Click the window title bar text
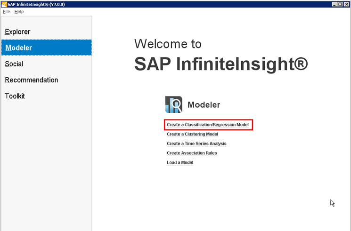Image resolution: width=351 pixels, height=231 pixels. coord(37,4)
